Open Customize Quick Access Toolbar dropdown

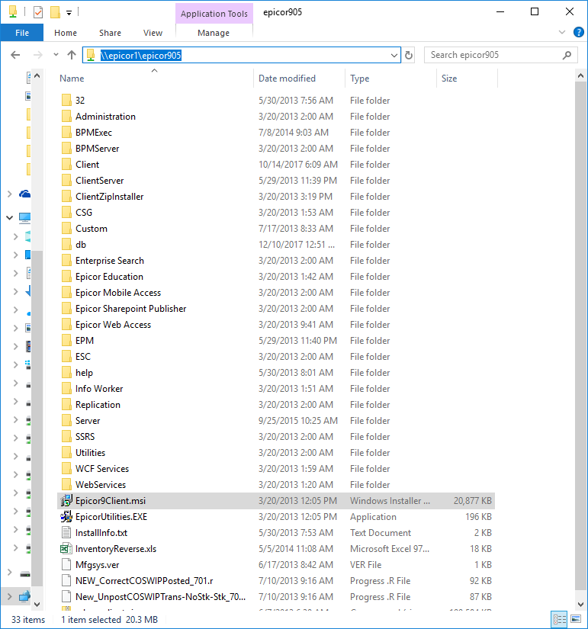point(69,13)
